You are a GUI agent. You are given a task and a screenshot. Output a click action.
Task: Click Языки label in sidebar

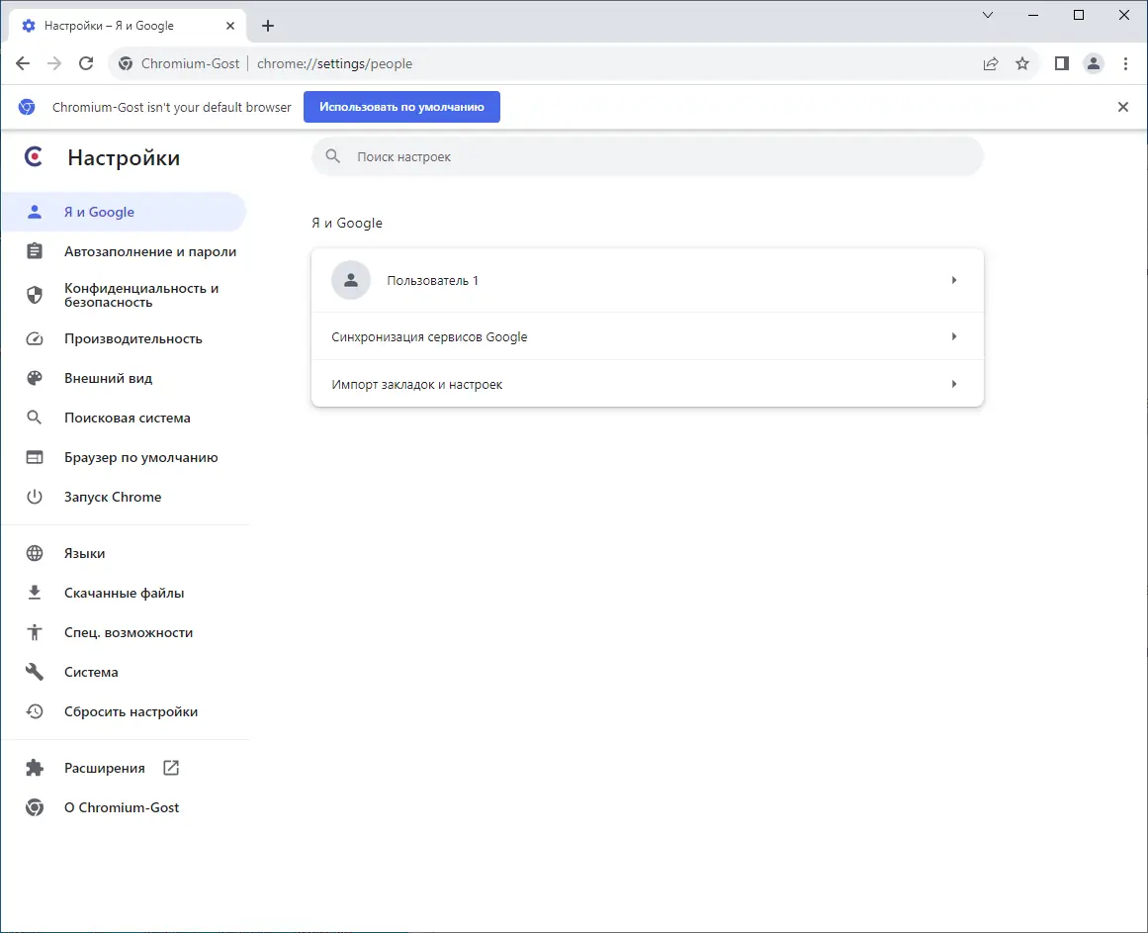(x=84, y=553)
